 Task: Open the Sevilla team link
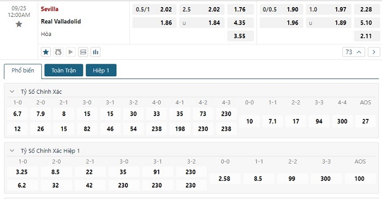(x=50, y=9)
